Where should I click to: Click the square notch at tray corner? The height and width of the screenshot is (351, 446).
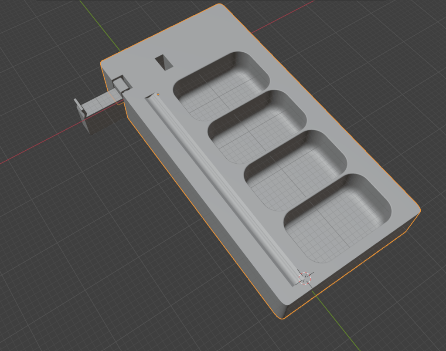121,83
